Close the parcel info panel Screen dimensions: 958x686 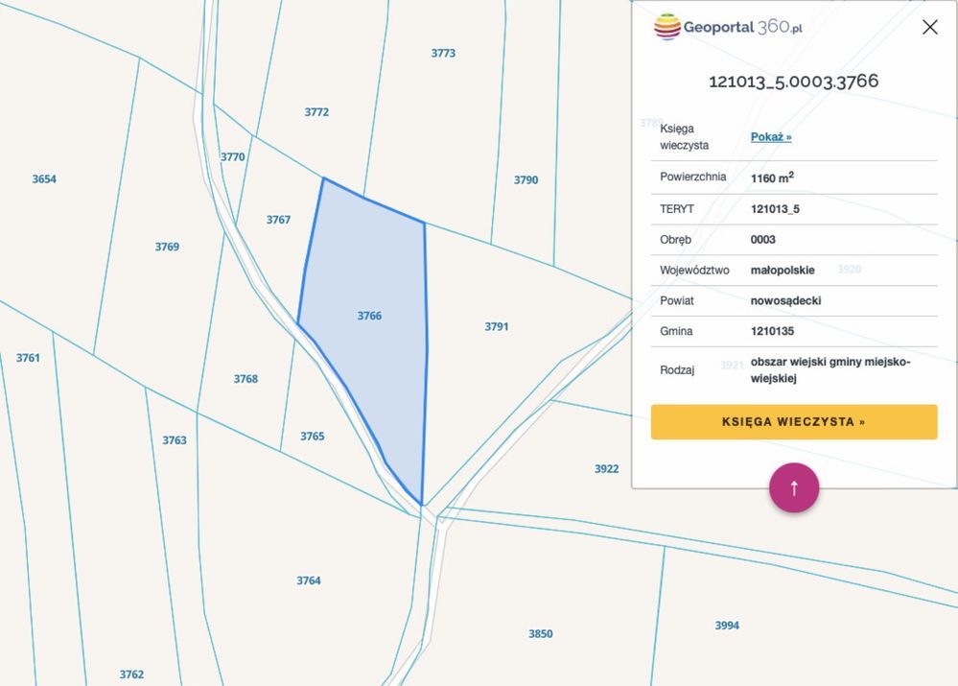tap(930, 27)
